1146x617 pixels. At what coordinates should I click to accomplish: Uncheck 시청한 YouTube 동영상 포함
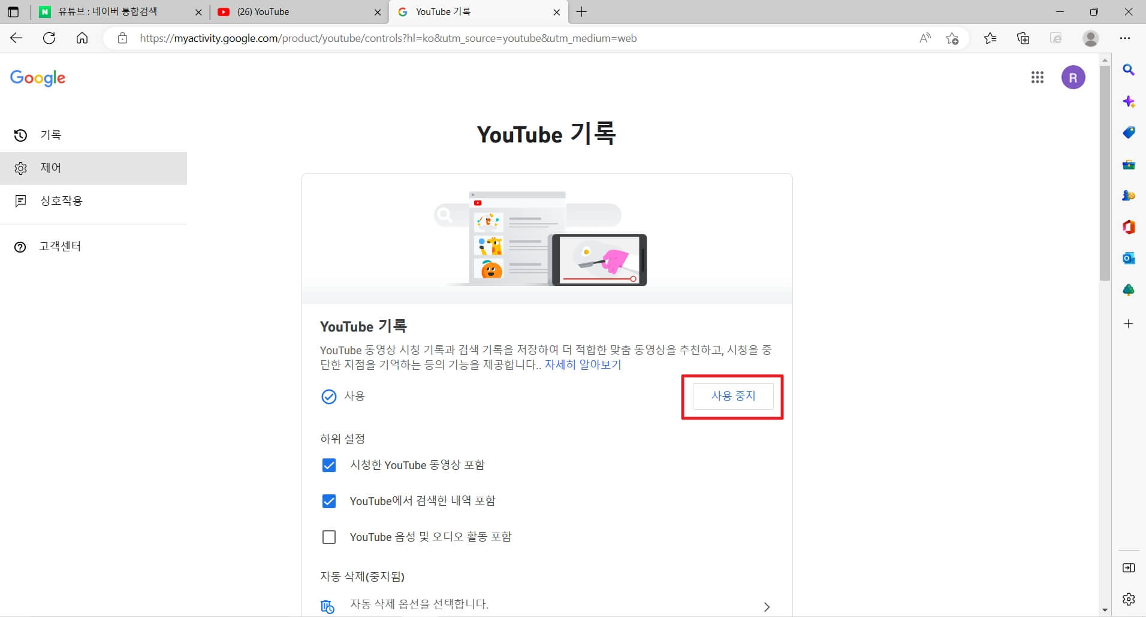coord(329,465)
